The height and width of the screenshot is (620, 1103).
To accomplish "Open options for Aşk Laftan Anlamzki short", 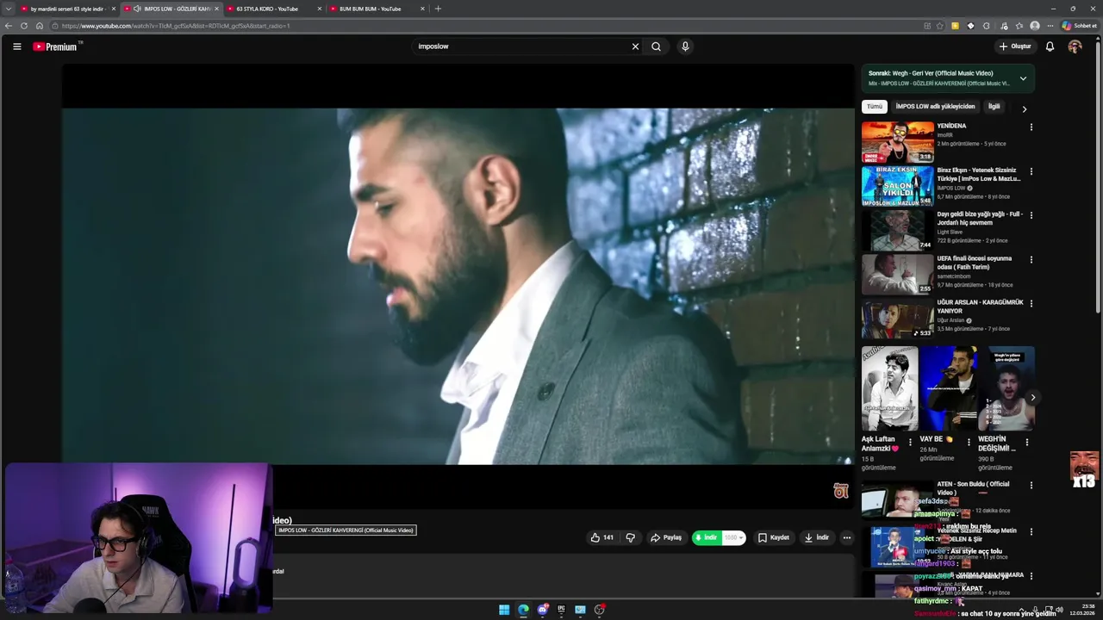I will click(x=910, y=443).
